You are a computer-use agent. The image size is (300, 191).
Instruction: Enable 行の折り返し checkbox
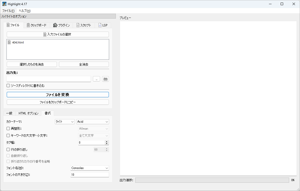(8, 150)
